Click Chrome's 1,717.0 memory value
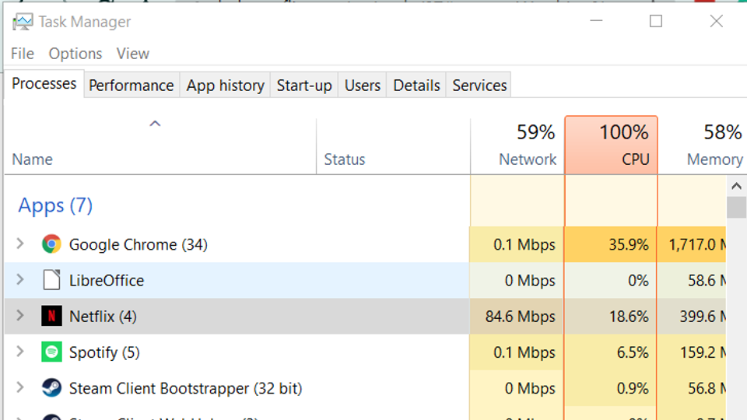The image size is (747, 420). tap(697, 245)
